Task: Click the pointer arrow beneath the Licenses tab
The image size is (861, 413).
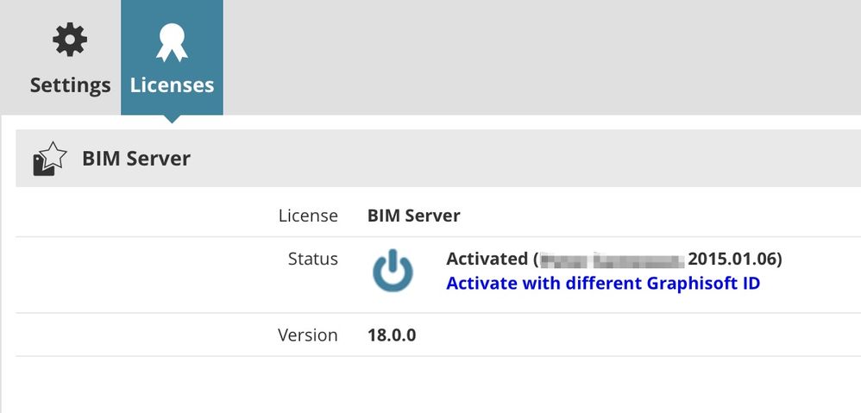Action: pyautogui.click(x=172, y=119)
